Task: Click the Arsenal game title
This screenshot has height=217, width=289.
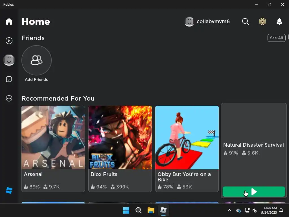Action: [33, 174]
